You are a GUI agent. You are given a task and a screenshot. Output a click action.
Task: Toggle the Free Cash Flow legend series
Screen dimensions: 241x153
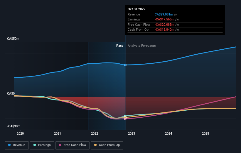tap(73, 145)
